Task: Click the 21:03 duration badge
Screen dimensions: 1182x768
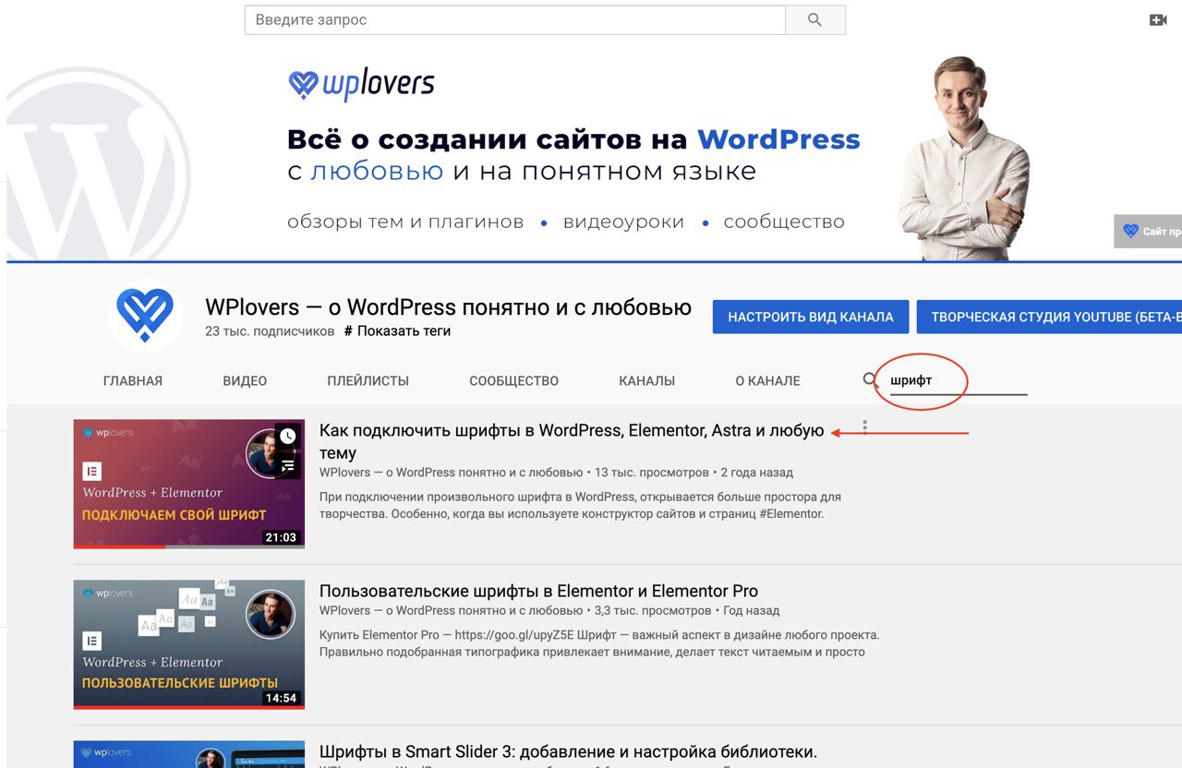Action: pos(281,537)
